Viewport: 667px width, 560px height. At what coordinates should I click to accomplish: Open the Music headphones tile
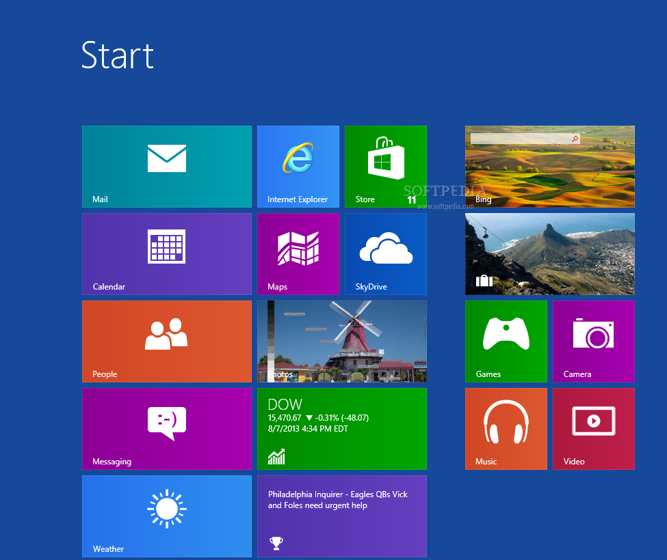tap(506, 429)
